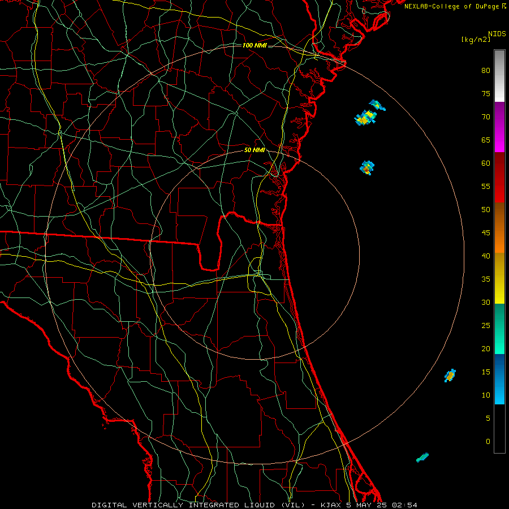
Task: Click the [kg/m2] units label
Action: [x=476, y=40]
